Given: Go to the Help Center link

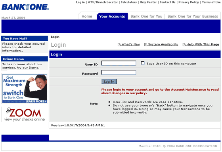Looking at the screenshot, I should point(148,2).
